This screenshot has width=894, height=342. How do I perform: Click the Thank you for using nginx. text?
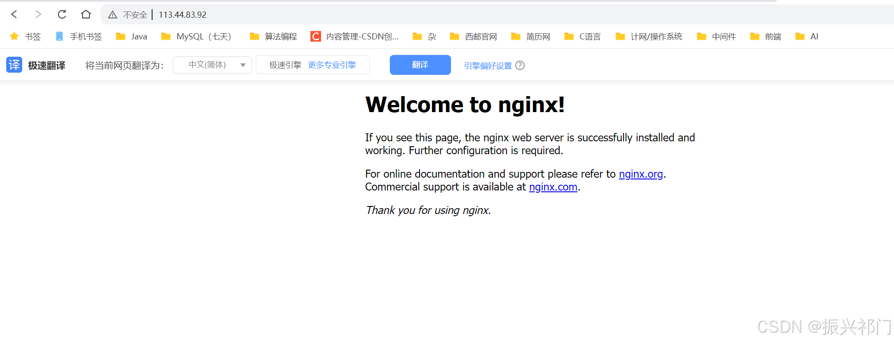click(428, 210)
